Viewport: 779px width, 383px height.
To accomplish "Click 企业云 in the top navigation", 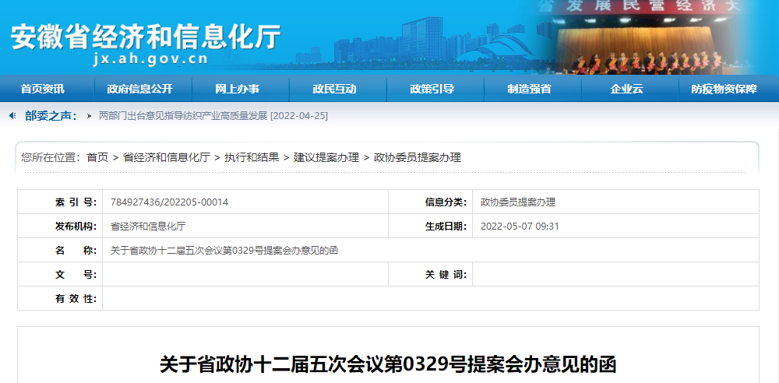I will pyautogui.click(x=627, y=89).
